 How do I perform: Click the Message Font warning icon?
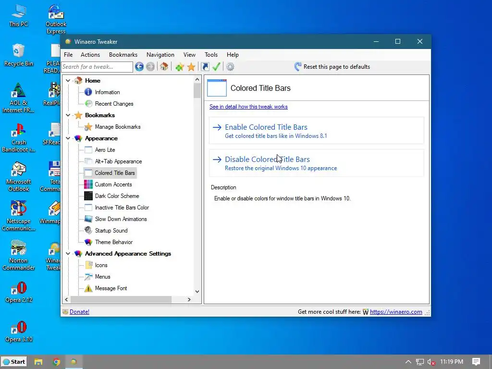coord(88,288)
